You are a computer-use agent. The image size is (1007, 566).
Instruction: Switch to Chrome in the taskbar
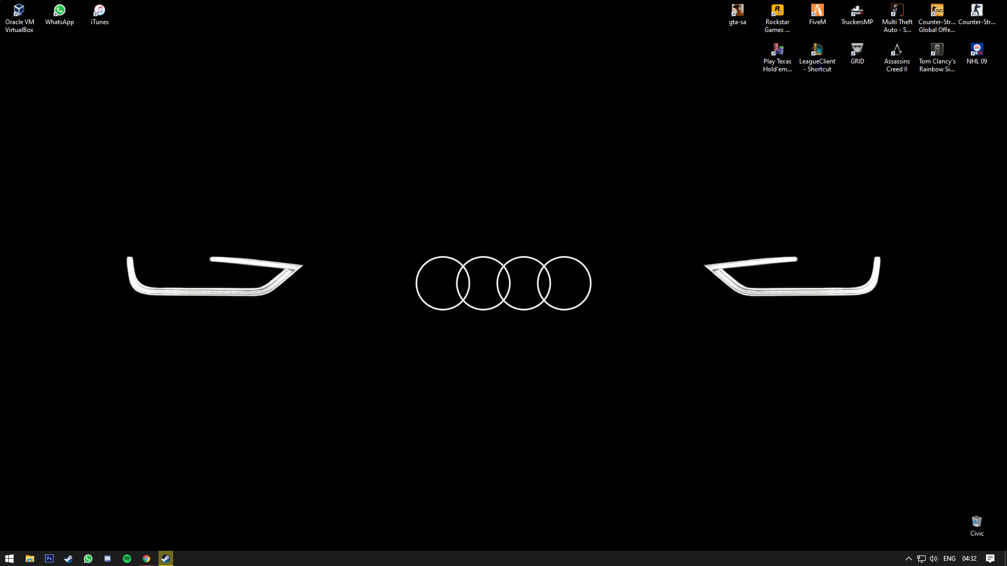tap(146, 559)
